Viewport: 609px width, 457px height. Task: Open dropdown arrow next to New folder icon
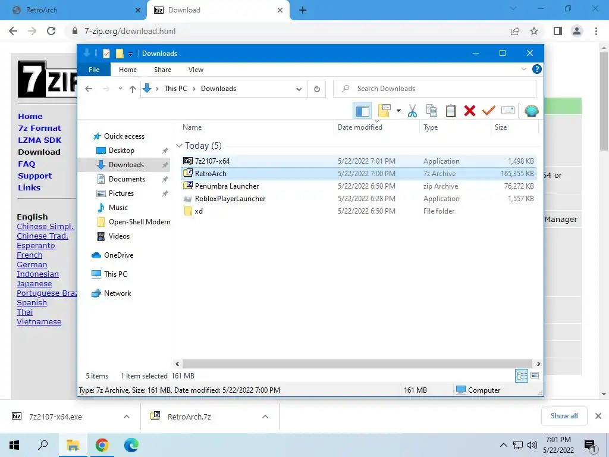pos(398,111)
